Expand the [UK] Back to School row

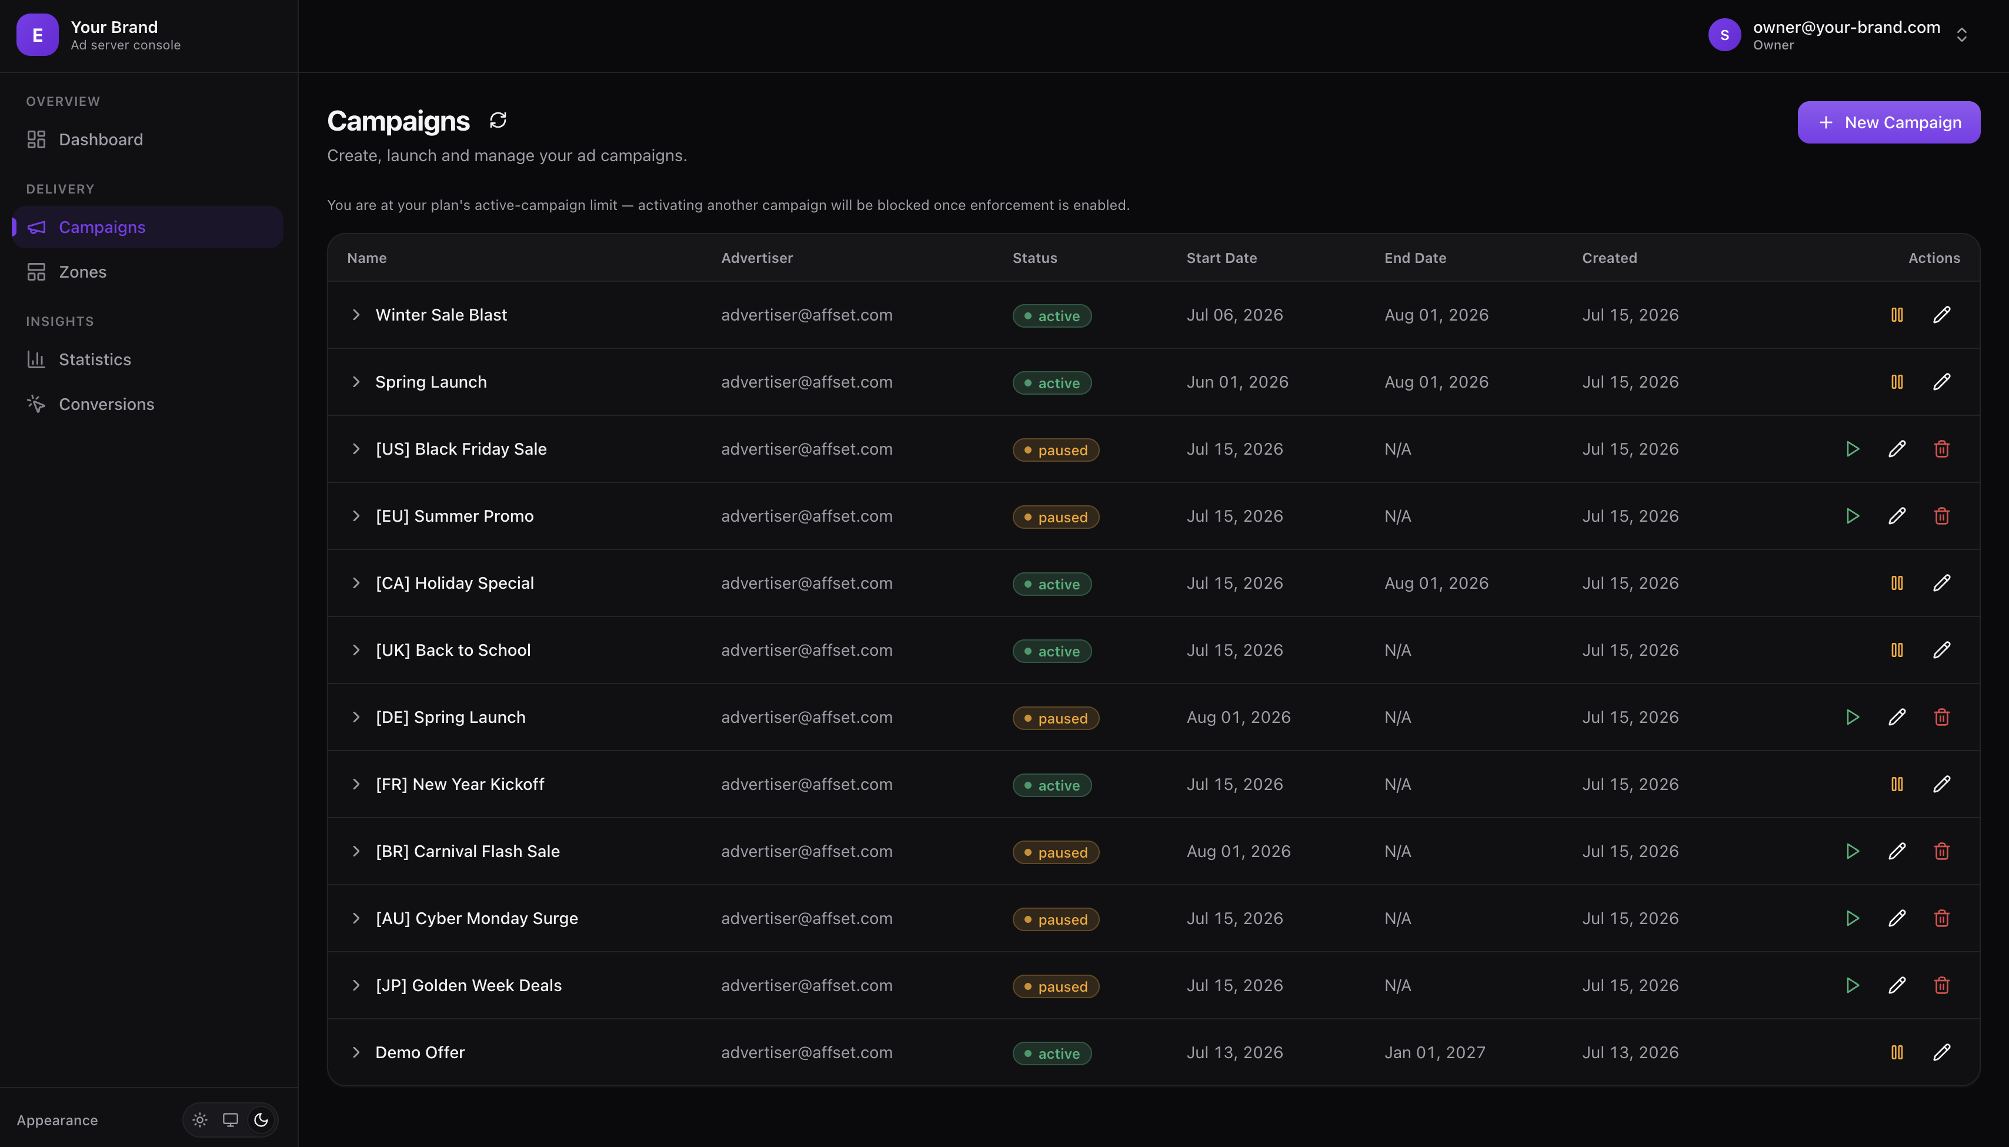356,650
